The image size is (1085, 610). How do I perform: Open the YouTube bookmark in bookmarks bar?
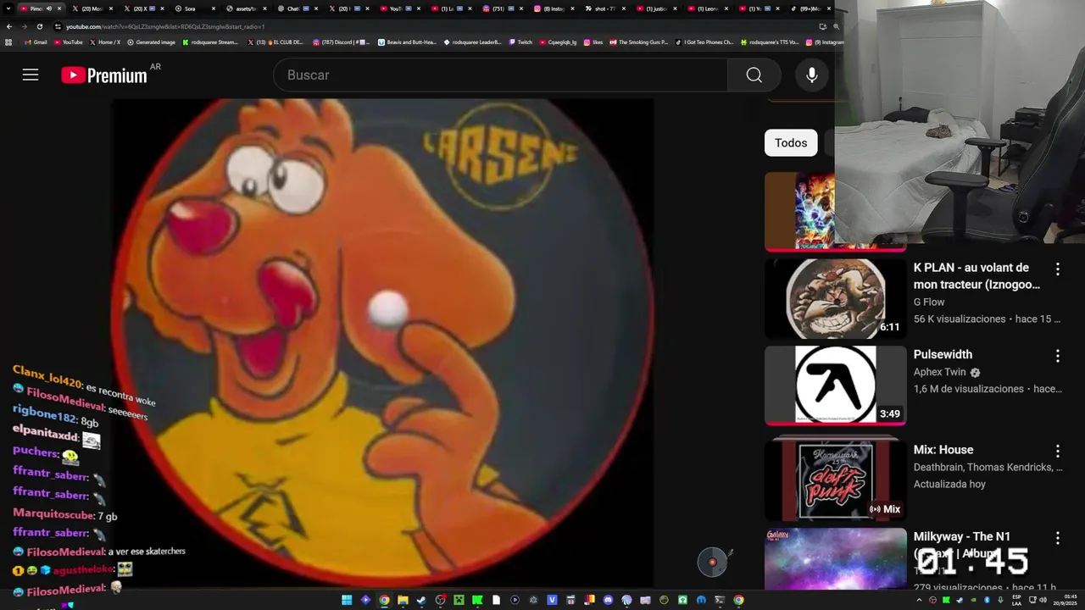[x=69, y=42]
